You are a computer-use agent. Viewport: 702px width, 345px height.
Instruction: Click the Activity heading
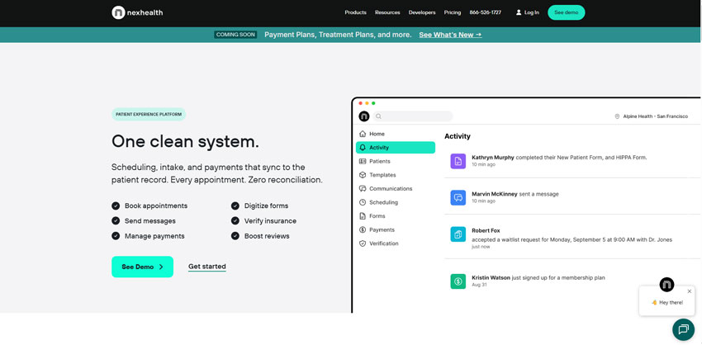[x=457, y=136]
